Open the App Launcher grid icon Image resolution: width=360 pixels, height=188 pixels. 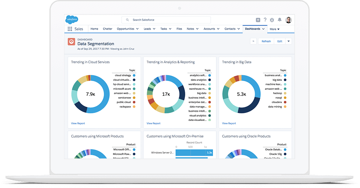coord(70,29)
